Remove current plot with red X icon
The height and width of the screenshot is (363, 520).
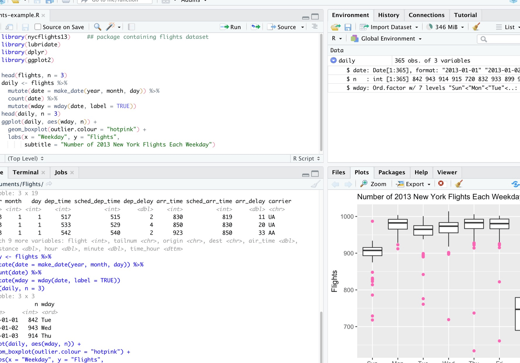click(441, 184)
